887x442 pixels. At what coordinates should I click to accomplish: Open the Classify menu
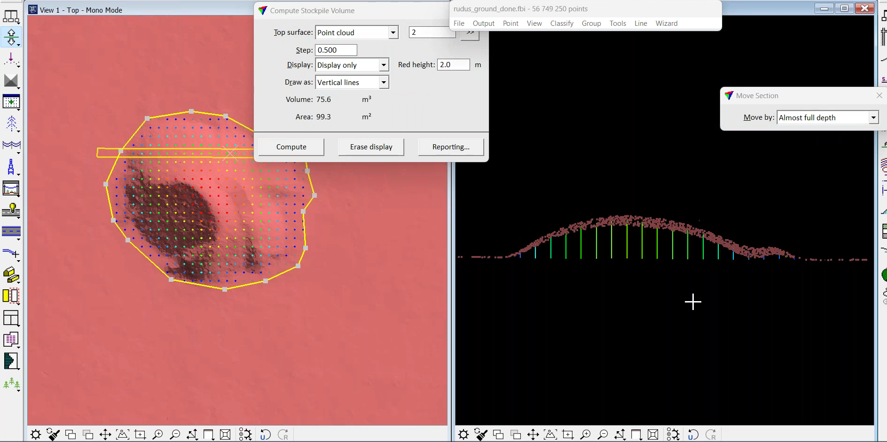(561, 23)
